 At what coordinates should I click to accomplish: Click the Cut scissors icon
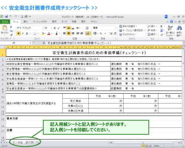coord(11,27)
